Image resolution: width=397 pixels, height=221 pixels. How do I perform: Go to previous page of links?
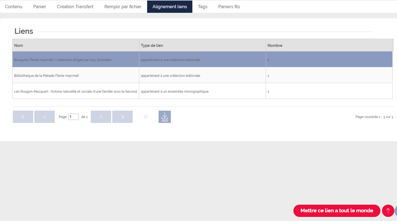[44, 117]
